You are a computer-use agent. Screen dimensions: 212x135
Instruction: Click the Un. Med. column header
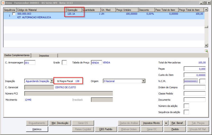click(x=108, y=10)
